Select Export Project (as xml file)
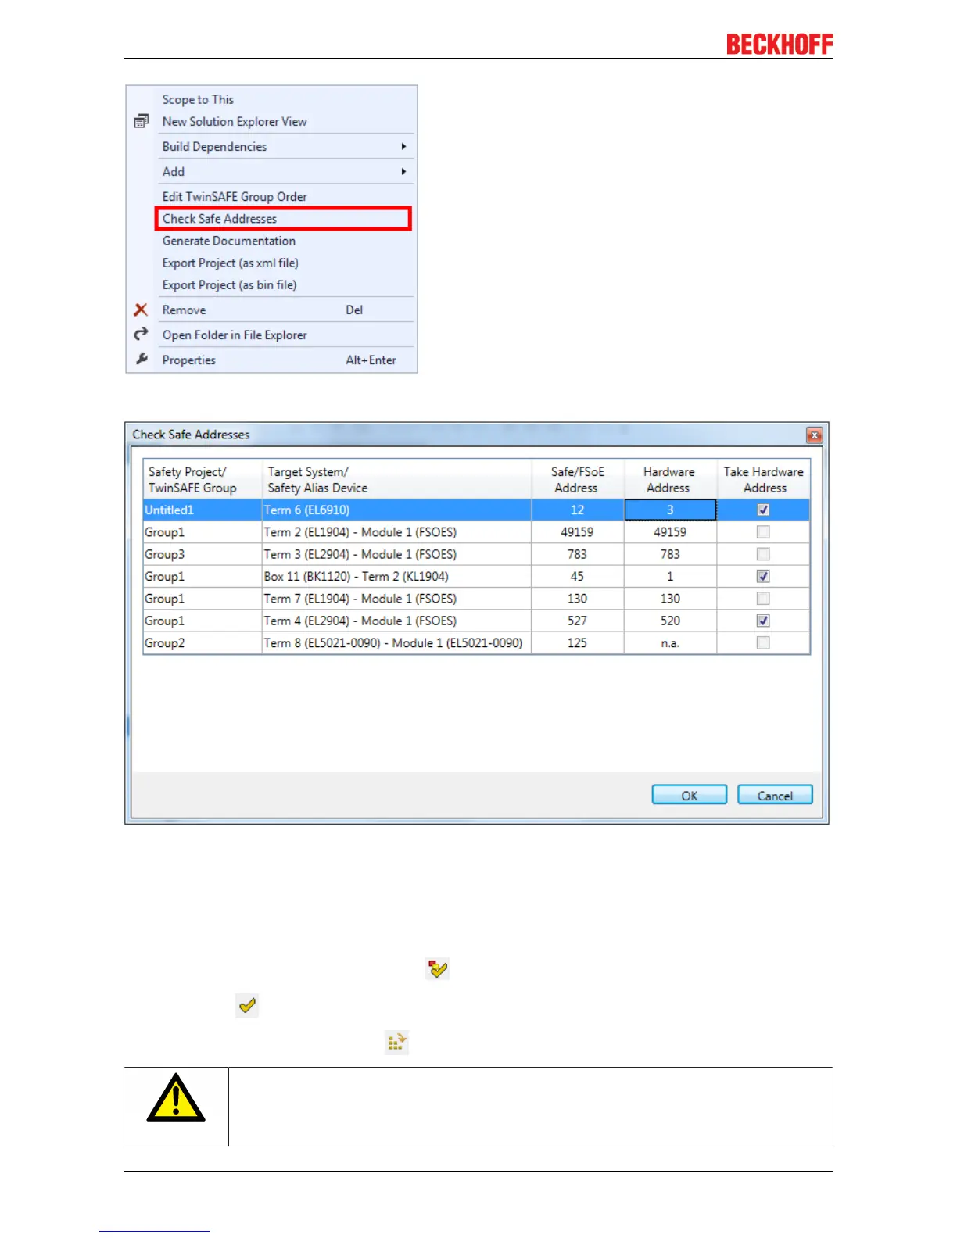The width and height of the screenshot is (957, 1238). [285, 263]
